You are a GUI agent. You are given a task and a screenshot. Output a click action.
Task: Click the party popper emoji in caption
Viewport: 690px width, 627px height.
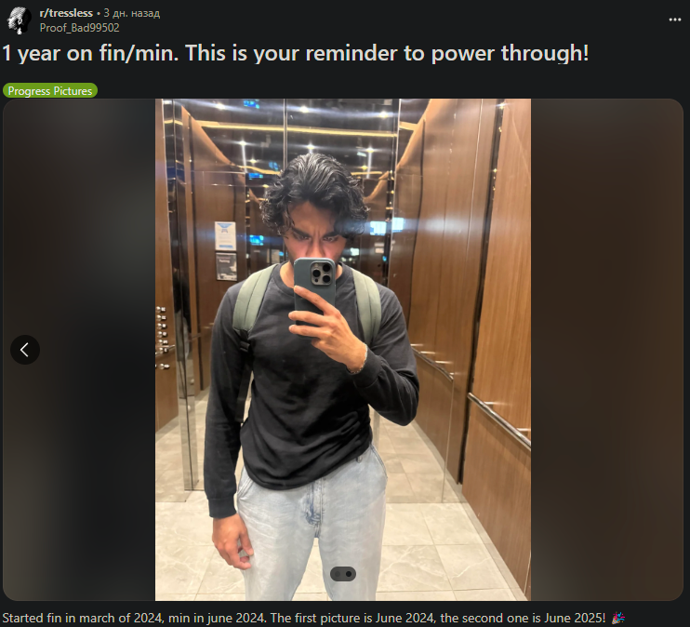pyautogui.click(x=618, y=618)
